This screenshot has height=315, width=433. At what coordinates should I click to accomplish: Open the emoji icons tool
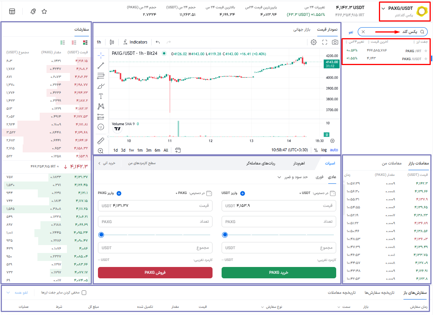pos(101,127)
